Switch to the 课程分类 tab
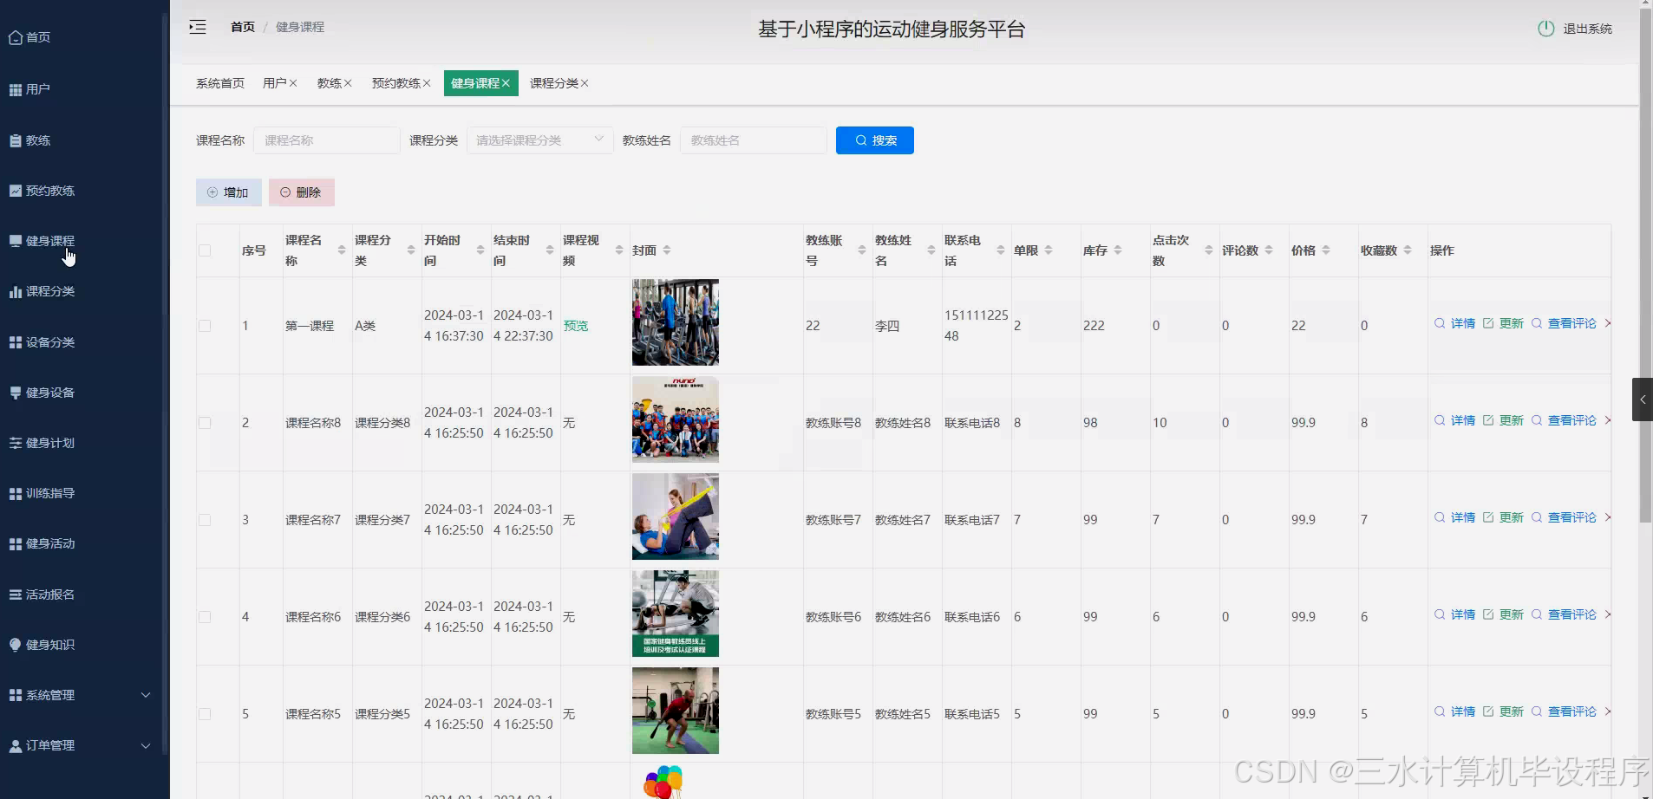This screenshot has width=1653, height=799. 553,83
